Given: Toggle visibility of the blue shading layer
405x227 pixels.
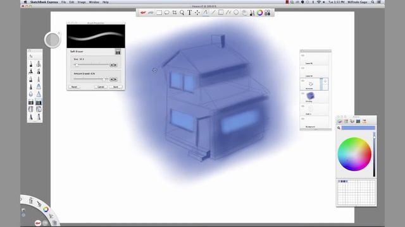Looking at the screenshot, I should coord(302,93).
